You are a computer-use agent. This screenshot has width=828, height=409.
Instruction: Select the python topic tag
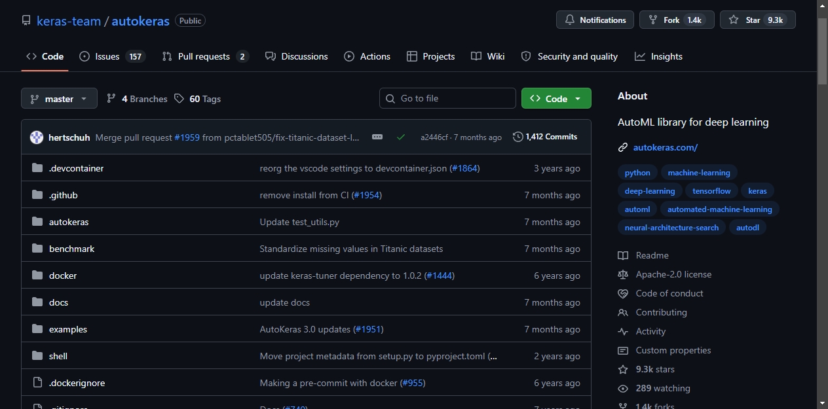click(x=637, y=173)
